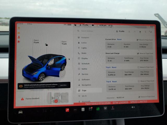
Task: Open the Trunk
Action: tap(64, 43)
